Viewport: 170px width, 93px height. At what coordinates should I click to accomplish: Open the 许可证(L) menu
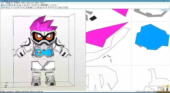[42, 3]
